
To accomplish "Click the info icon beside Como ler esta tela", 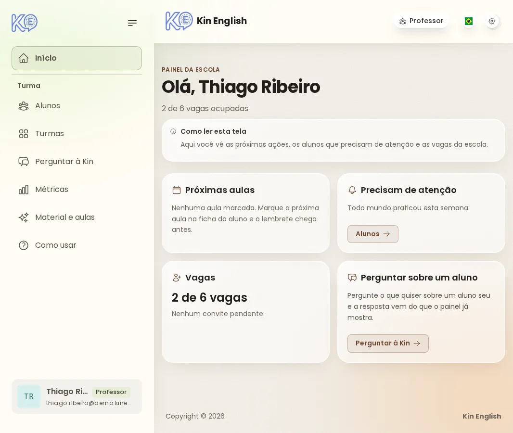I will click(173, 131).
